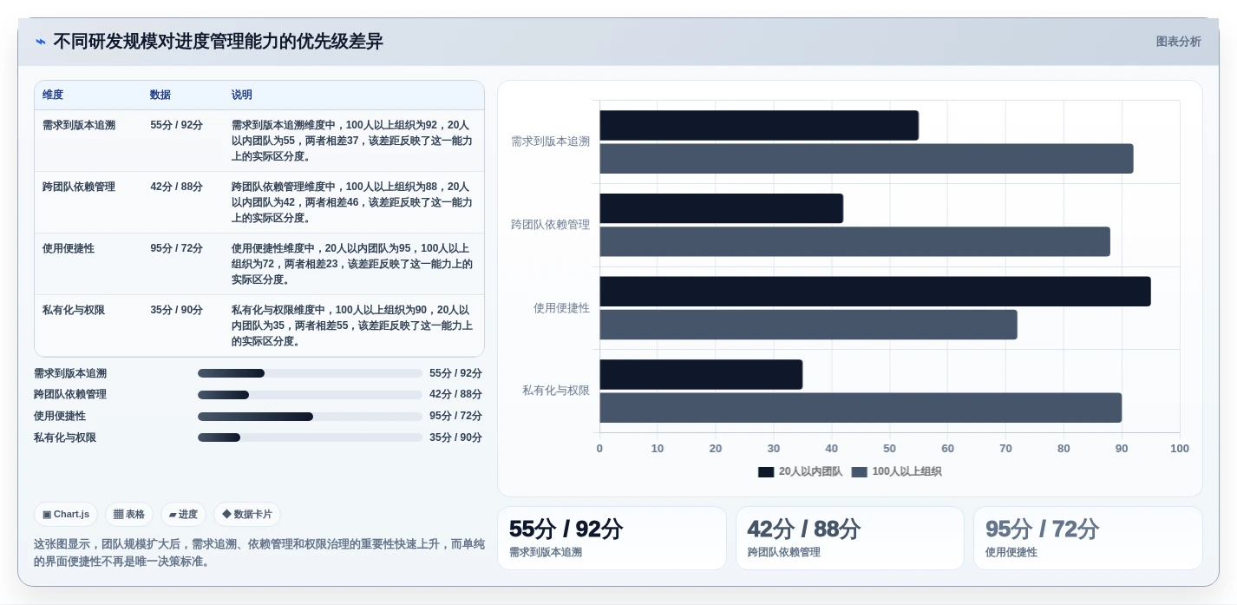The height and width of the screenshot is (605, 1237).
Task: Select the 数据卡片 tag chip
Action: tap(247, 514)
